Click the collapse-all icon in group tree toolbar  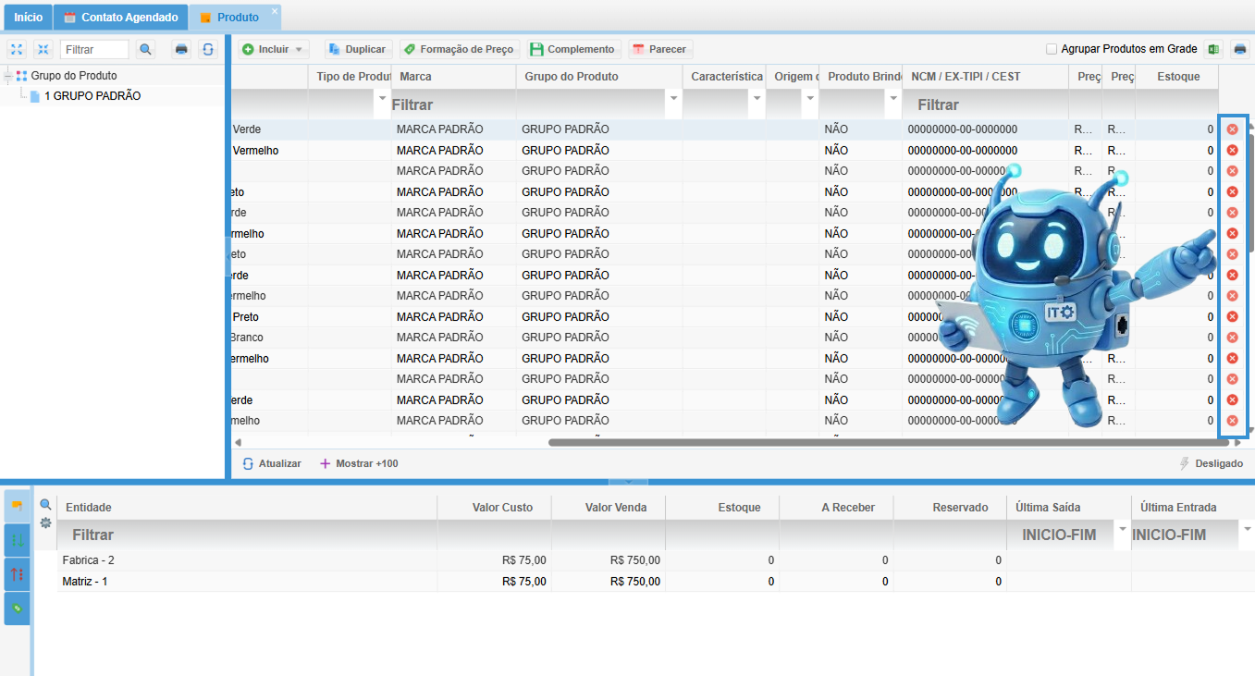43,49
